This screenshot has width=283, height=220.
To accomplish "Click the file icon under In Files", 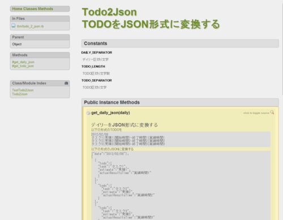I will pyautogui.click(x=14, y=25).
